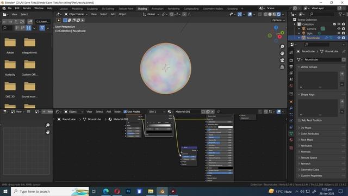Hide the Camera object in viewport
Image resolution: width=348 pixels, height=196 pixels.
click(x=339, y=29)
